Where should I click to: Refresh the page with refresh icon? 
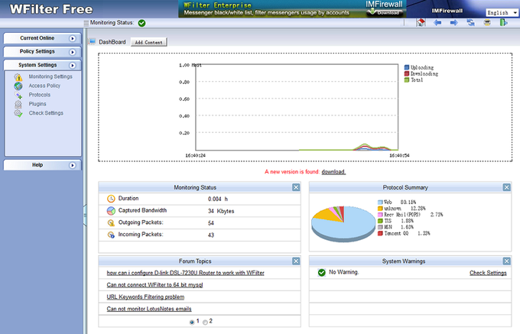click(x=470, y=22)
